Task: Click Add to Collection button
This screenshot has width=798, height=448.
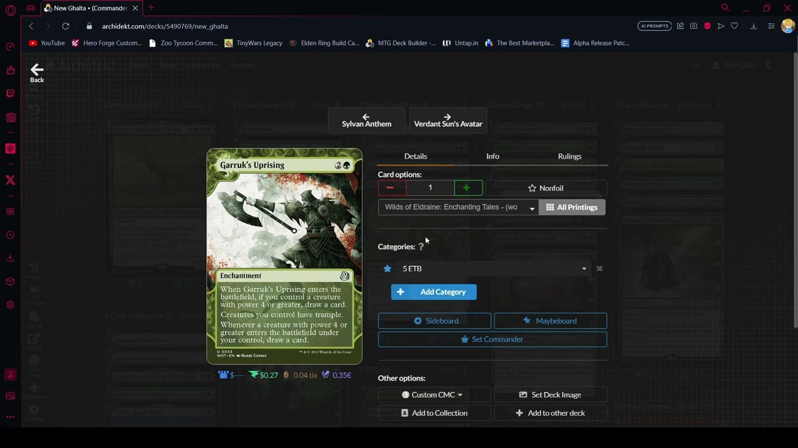Action: click(x=434, y=413)
